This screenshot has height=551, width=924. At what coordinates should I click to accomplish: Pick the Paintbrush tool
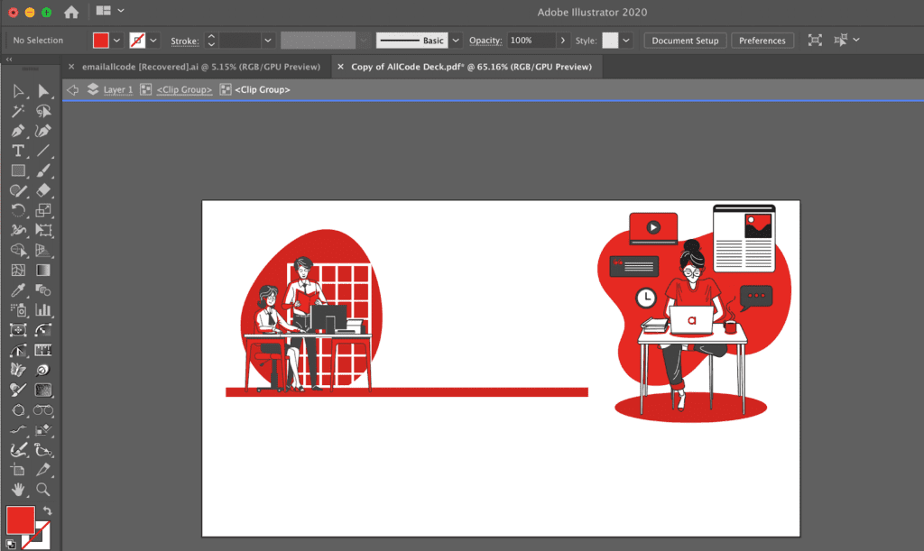[x=43, y=170]
